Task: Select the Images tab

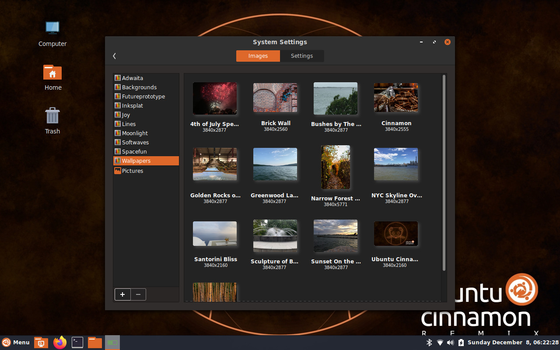Action: tap(258, 56)
